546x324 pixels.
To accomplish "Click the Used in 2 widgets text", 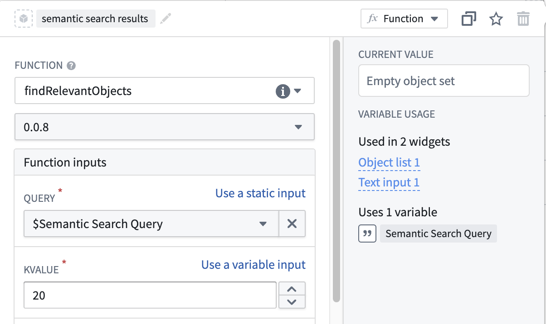I will [x=404, y=142].
